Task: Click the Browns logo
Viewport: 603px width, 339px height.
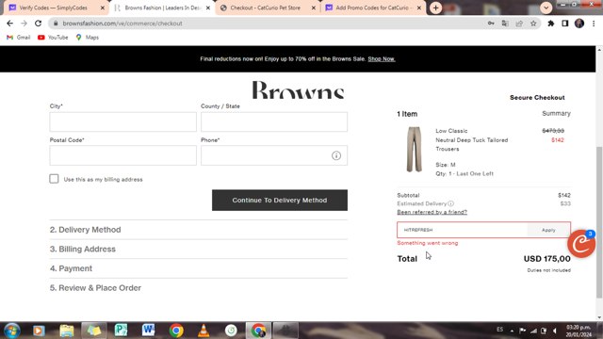Action: coord(298,89)
